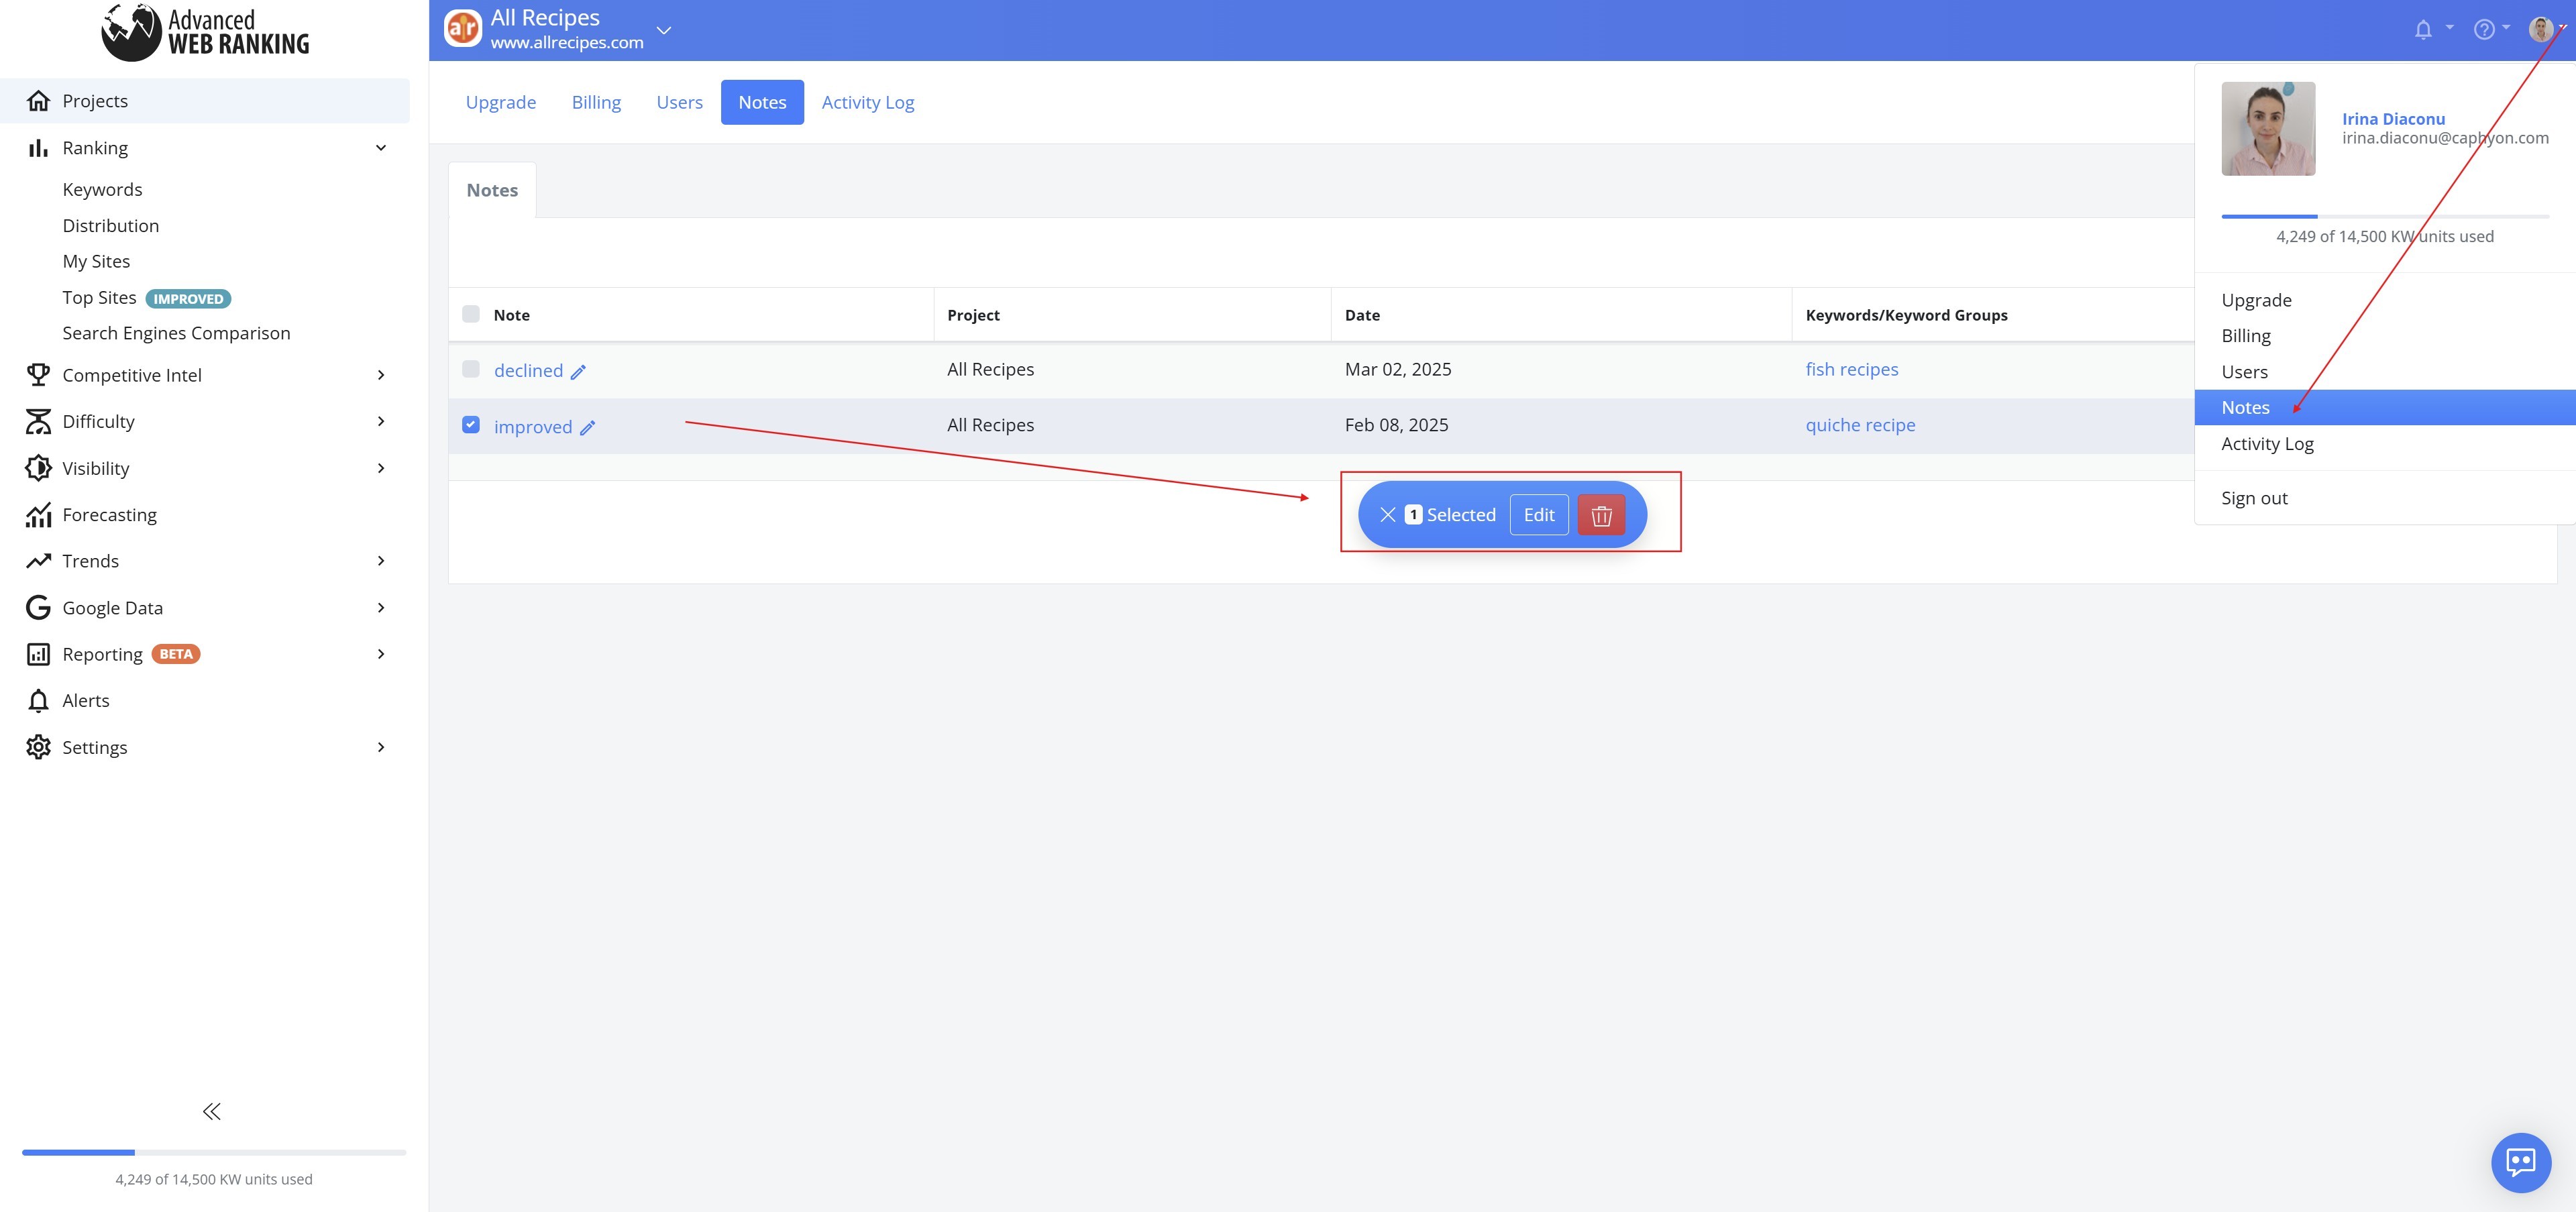2576x1212 pixels.
Task: Click pencil icon next to improved note
Action: [588, 428]
